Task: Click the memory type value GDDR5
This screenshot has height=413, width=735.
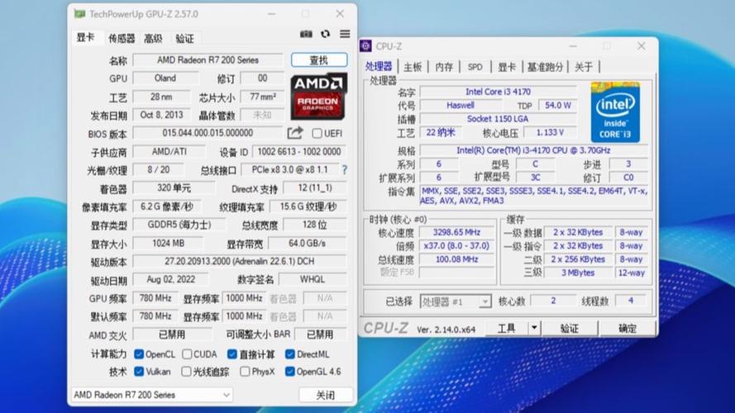Action: pyautogui.click(x=179, y=225)
